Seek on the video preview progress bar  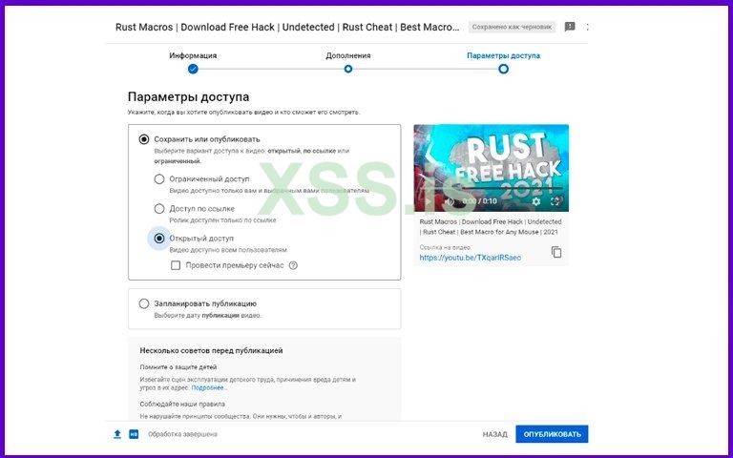491,189
